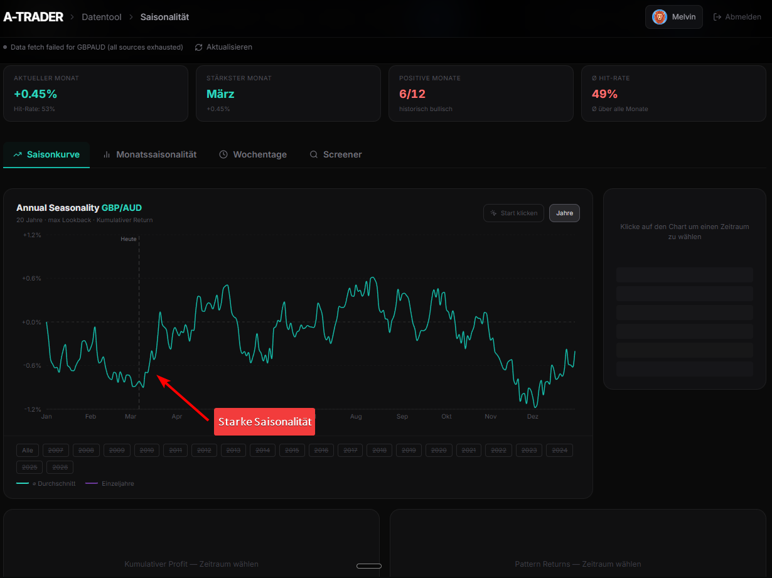Switch to the Monatssaisonalität tab
772x578 pixels.
150,154
